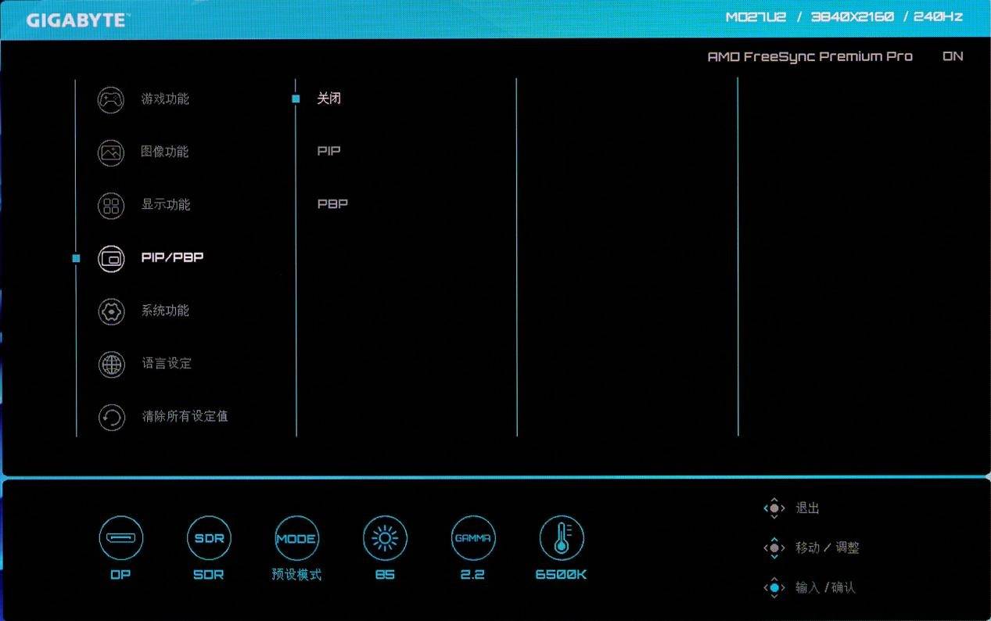Click the thermometer 6500K color temperature icon
This screenshot has width=991, height=621.
point(561,538)
